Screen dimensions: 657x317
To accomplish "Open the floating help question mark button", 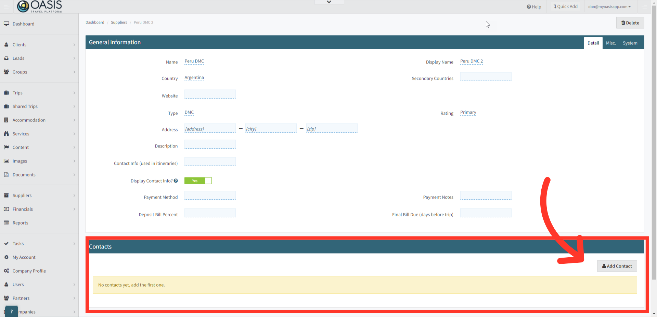I will click(x=11, y=311).
